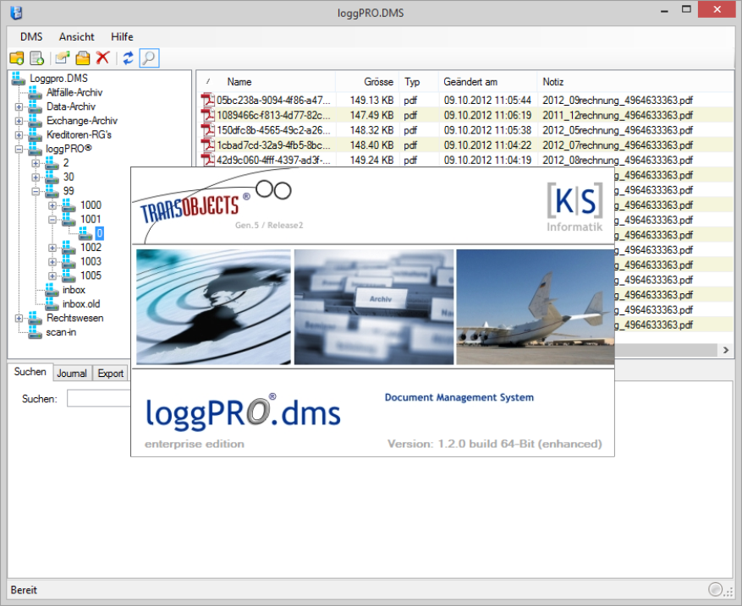Click note 2012_08rechnung_4964633363.pdf

pos(618,160)
